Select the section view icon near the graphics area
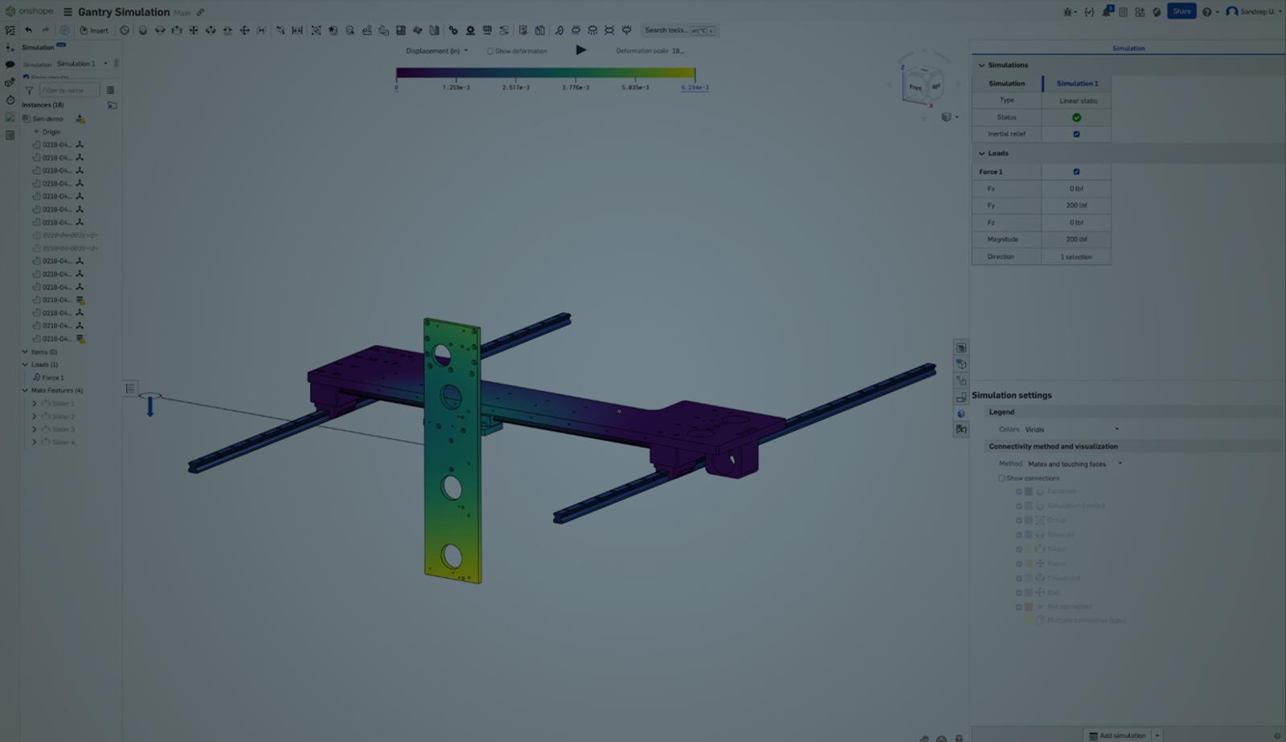1286x742 pixels. pos(961,363)
